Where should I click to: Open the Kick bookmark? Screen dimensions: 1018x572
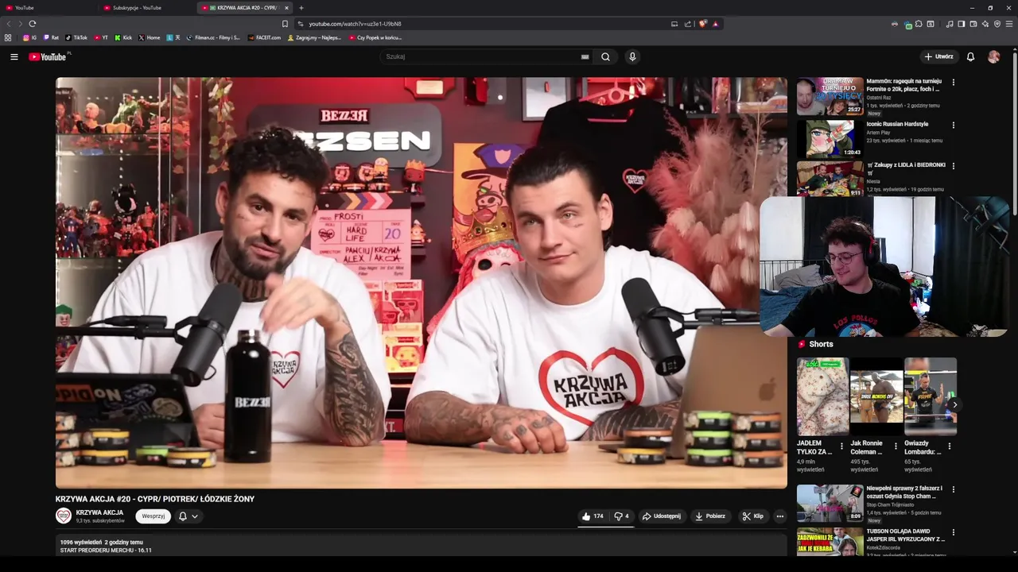pyautogui.click(x=123, y=37)
